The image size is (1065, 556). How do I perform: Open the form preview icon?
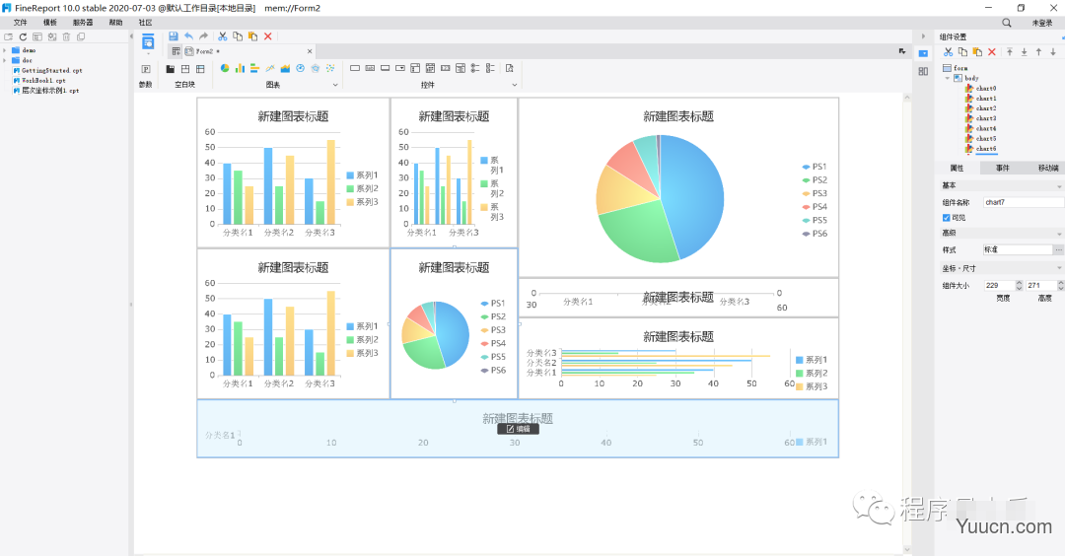click(x=147, y=42)
